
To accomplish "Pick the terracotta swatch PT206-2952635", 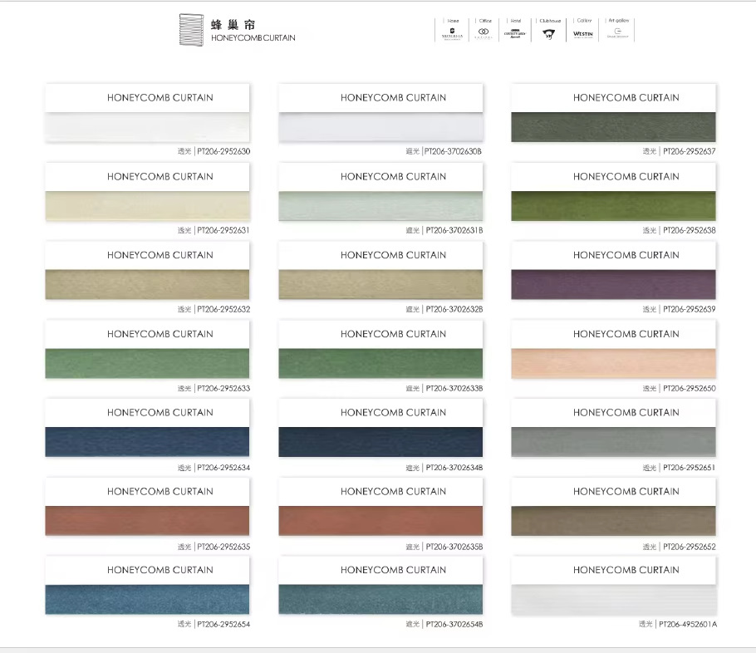I will point(147,520).
